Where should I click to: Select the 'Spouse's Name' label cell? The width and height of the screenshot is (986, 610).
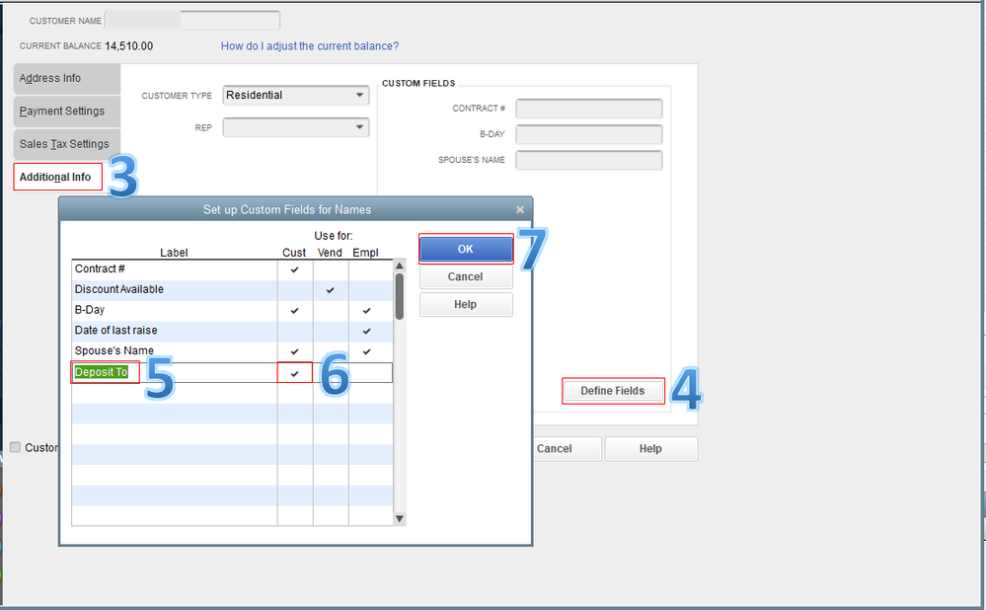(x=174, y=351)
